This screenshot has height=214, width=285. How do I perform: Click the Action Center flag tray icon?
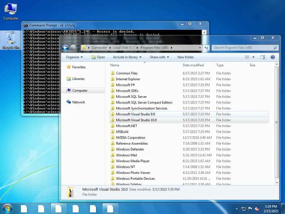coord(250,209)
